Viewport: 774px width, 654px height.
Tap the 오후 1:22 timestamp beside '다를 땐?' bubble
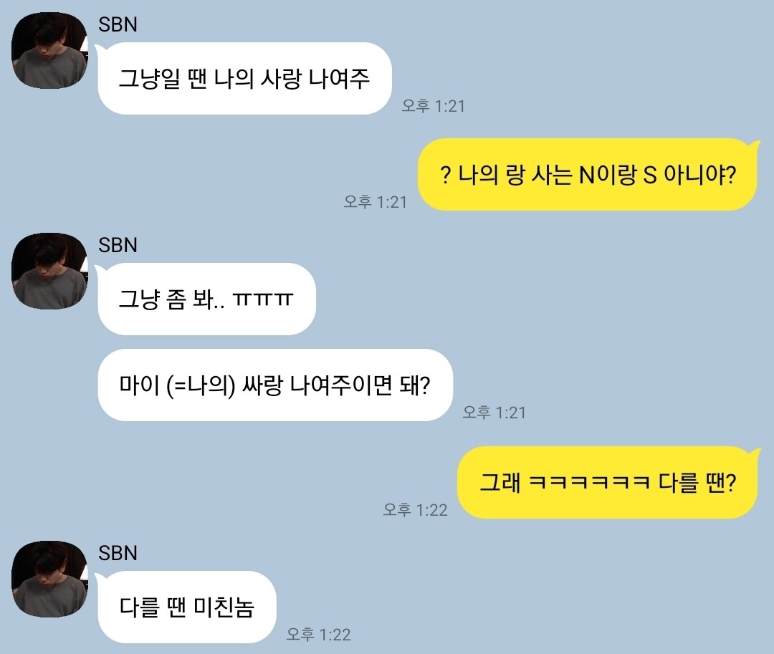[x=415, y=509]
